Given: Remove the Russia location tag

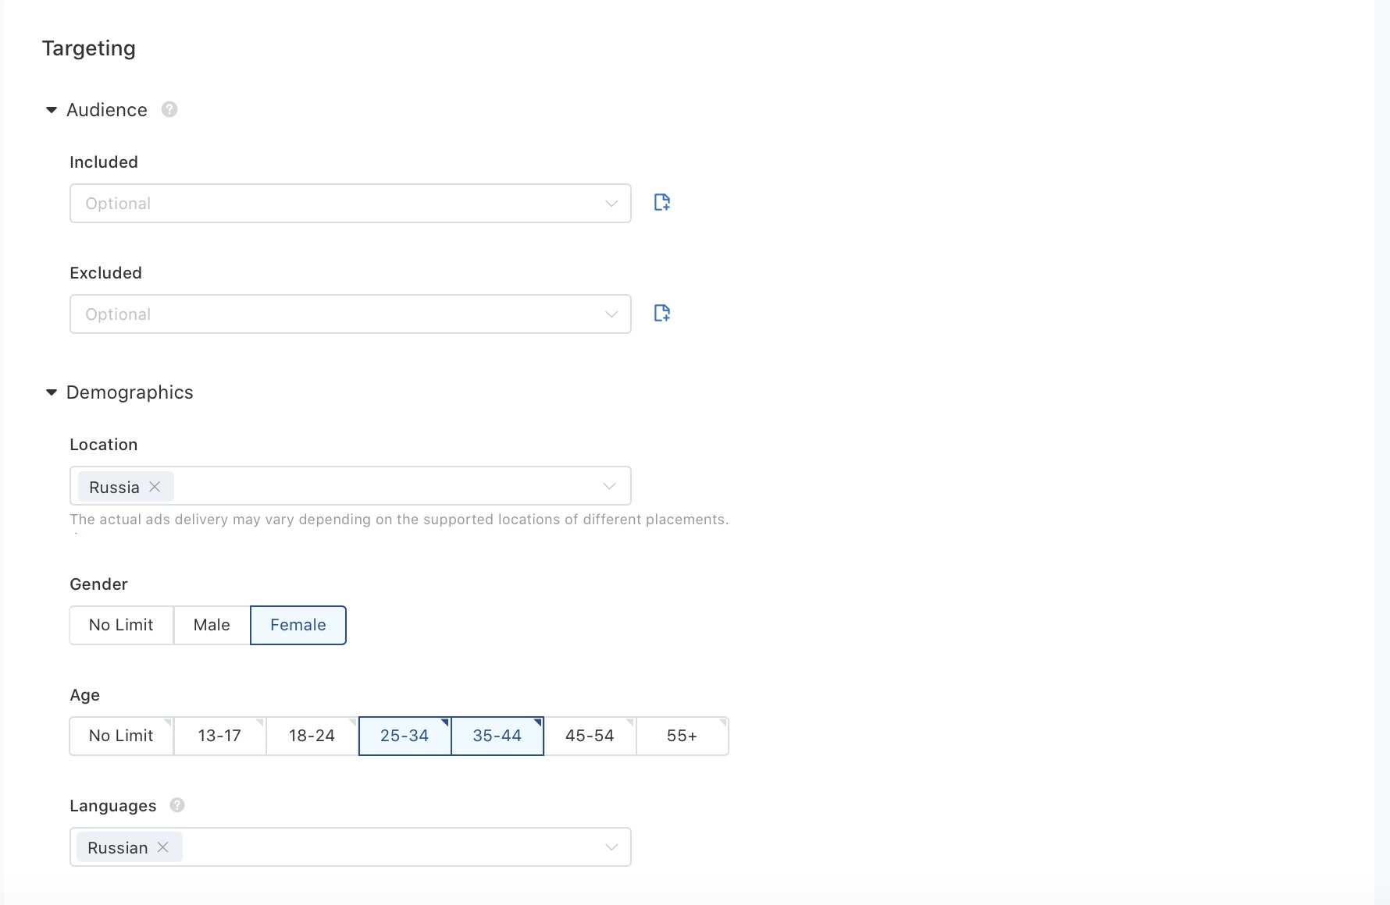Looking at the screenshot, I should (x=155, y=487).
